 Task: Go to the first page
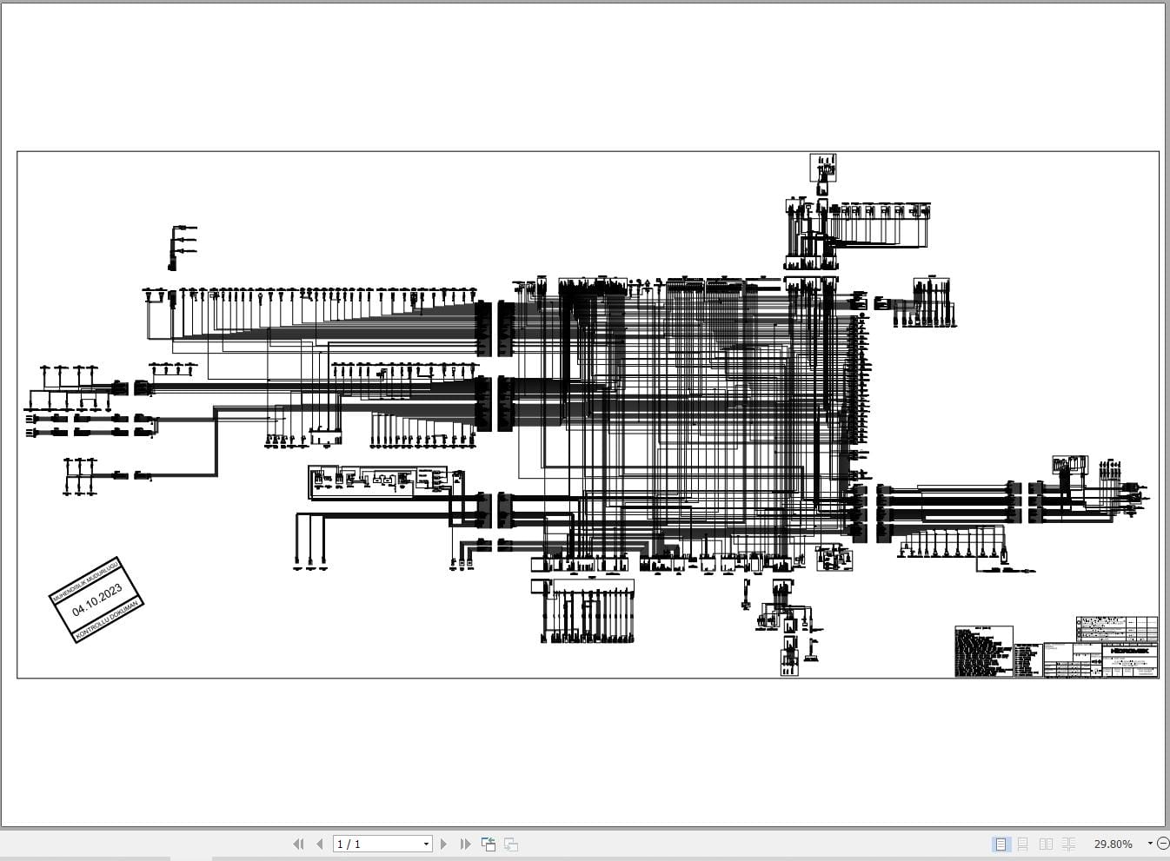tap(298, 844)
